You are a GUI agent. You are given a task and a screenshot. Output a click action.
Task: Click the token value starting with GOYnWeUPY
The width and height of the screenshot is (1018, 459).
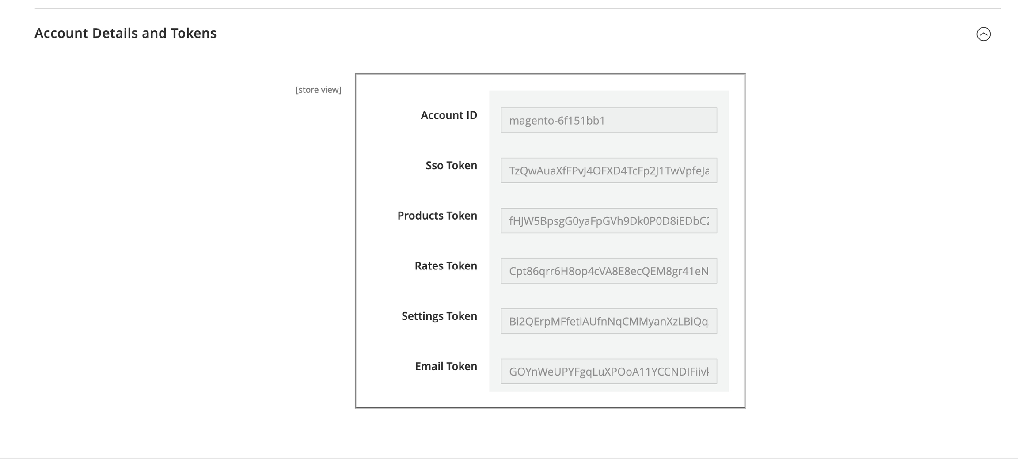click(608, 372)
